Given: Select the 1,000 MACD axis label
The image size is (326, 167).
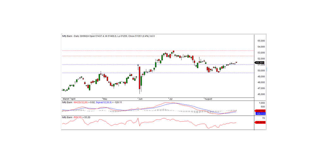Looking at the screenshot, I should (261, 103).
